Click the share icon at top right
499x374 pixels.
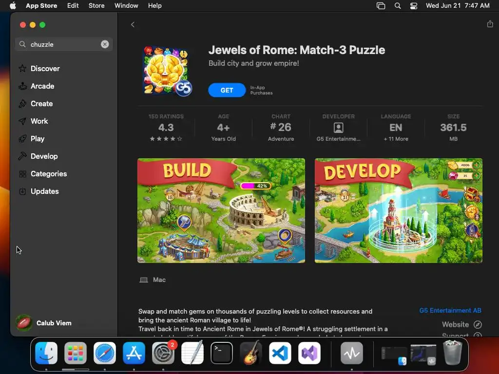coord(490,24)
